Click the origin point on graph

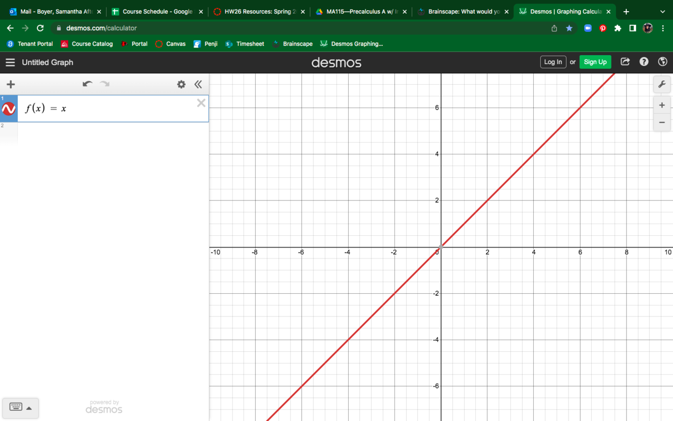(x=441, y=247)
